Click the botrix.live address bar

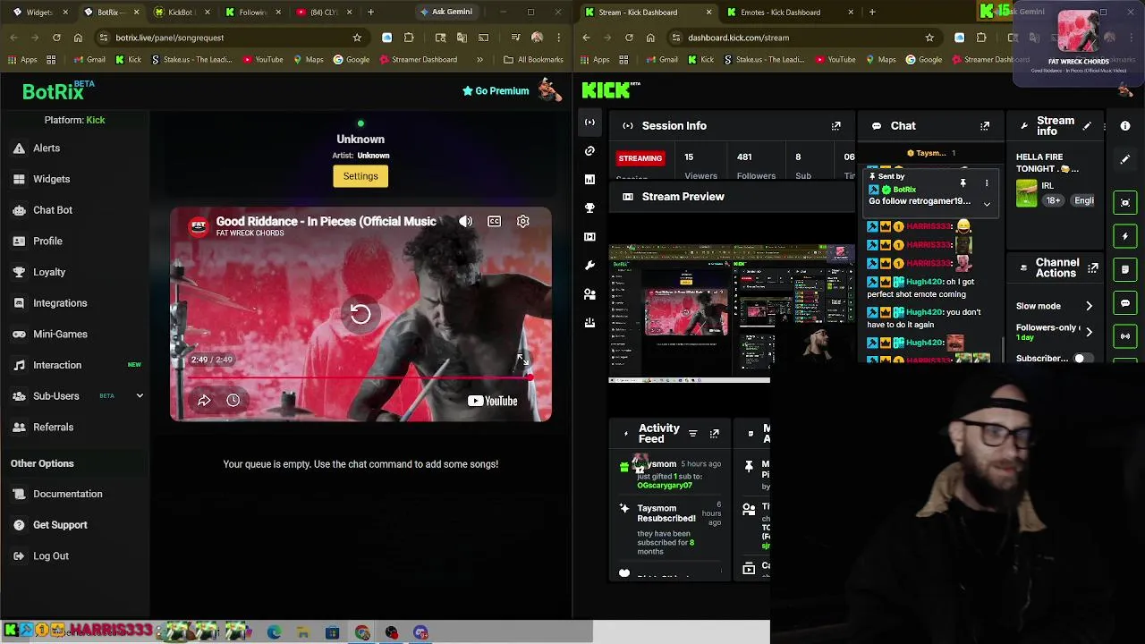point(224,38)
